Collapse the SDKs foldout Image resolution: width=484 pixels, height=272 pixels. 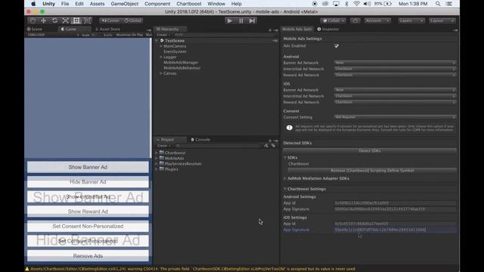[285, 158]
